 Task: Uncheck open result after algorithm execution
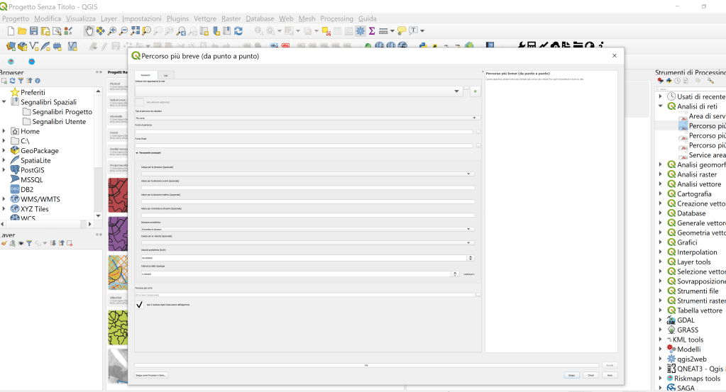coord(140,304)
